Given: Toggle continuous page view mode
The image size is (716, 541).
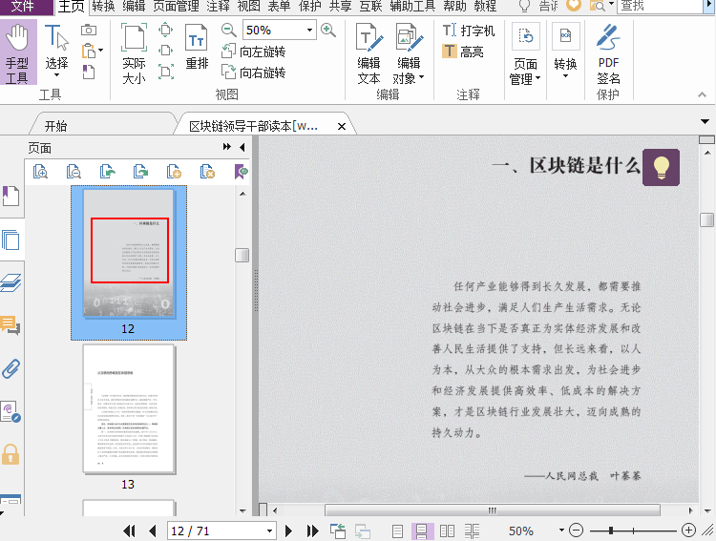Looking at the screenshot, I should point(421,531).
